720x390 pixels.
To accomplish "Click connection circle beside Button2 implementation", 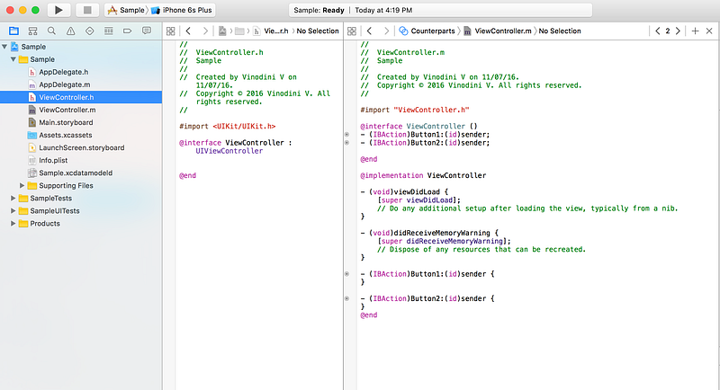I will tap(347, 299).
